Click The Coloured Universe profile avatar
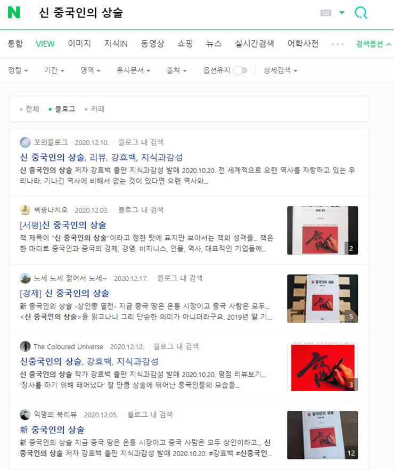The height and width of the screenshot is (470, 394). pos(25,346)
